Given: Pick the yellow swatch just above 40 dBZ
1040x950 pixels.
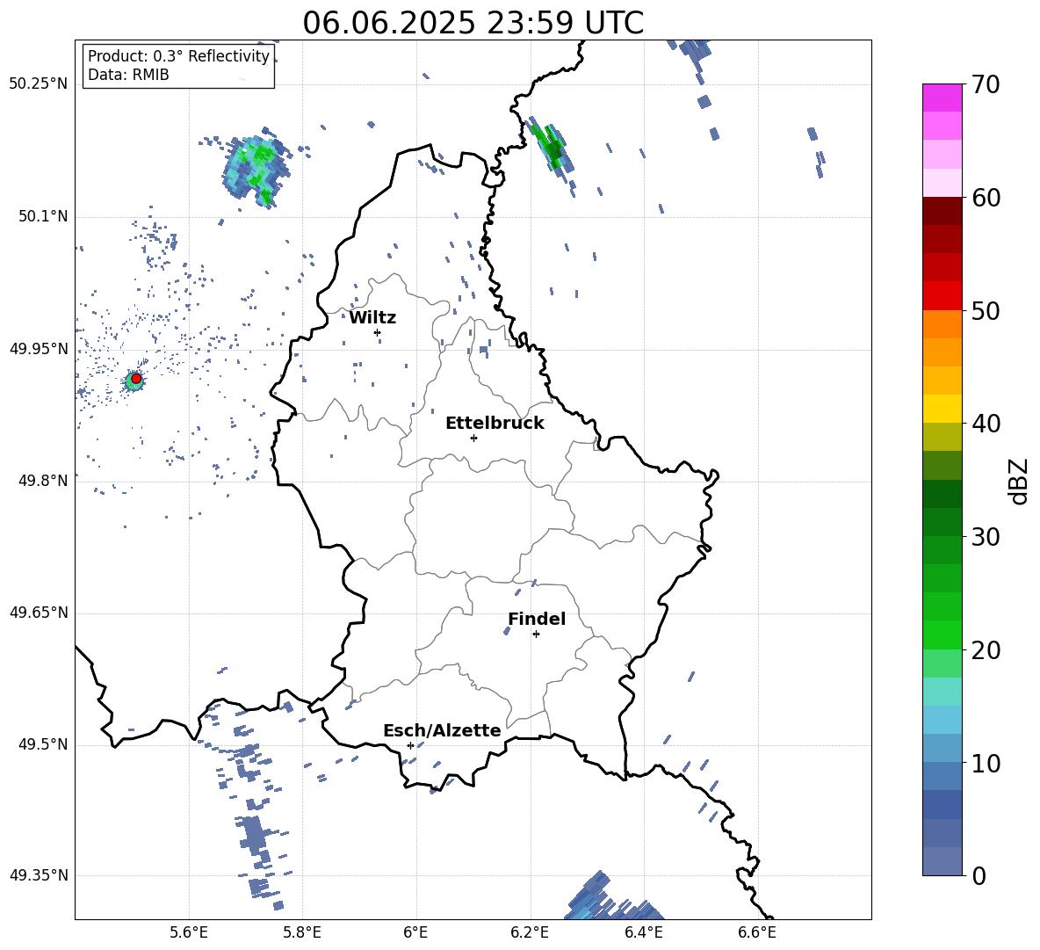Looking at the screenshot, I should point(942,409).
